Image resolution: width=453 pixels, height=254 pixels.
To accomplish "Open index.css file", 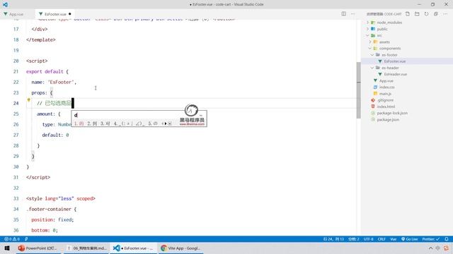I will click(387, 87).
